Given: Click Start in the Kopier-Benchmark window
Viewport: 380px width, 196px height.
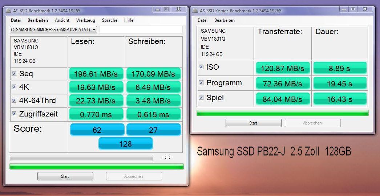Looking at the screenshot, I should 253,123.
